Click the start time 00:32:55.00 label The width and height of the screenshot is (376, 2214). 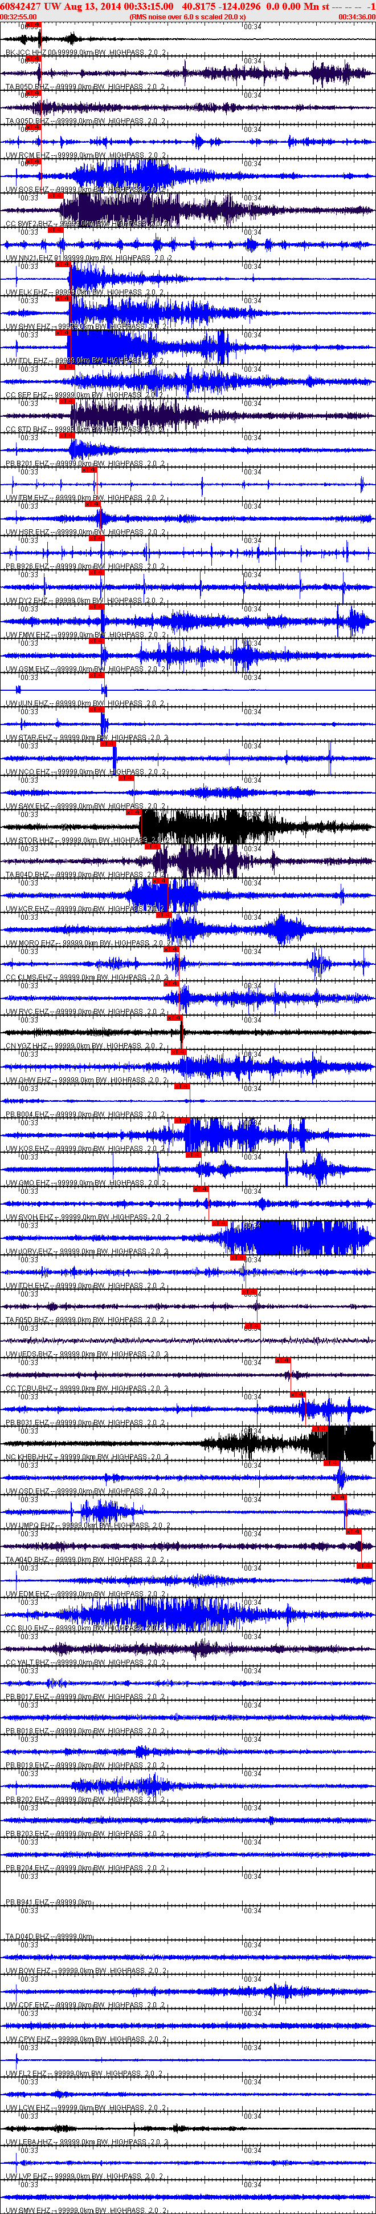coord(18,17)
